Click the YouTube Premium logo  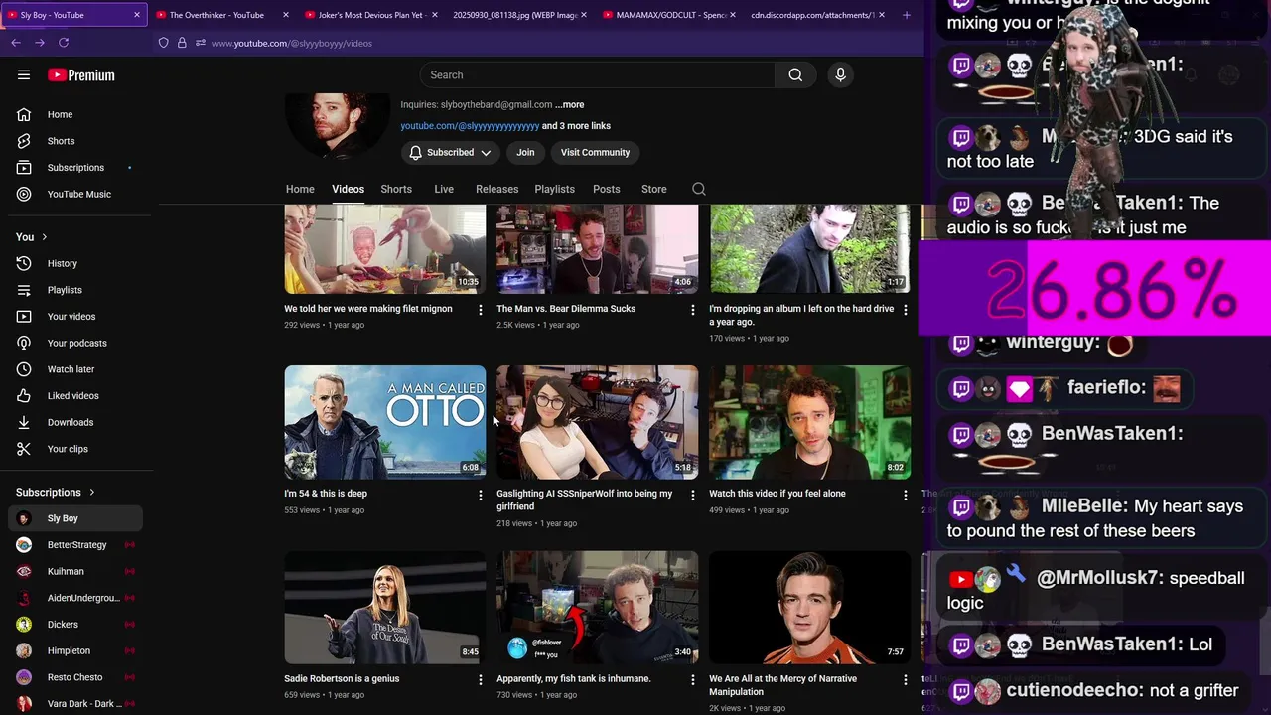(x=81, y=75)
